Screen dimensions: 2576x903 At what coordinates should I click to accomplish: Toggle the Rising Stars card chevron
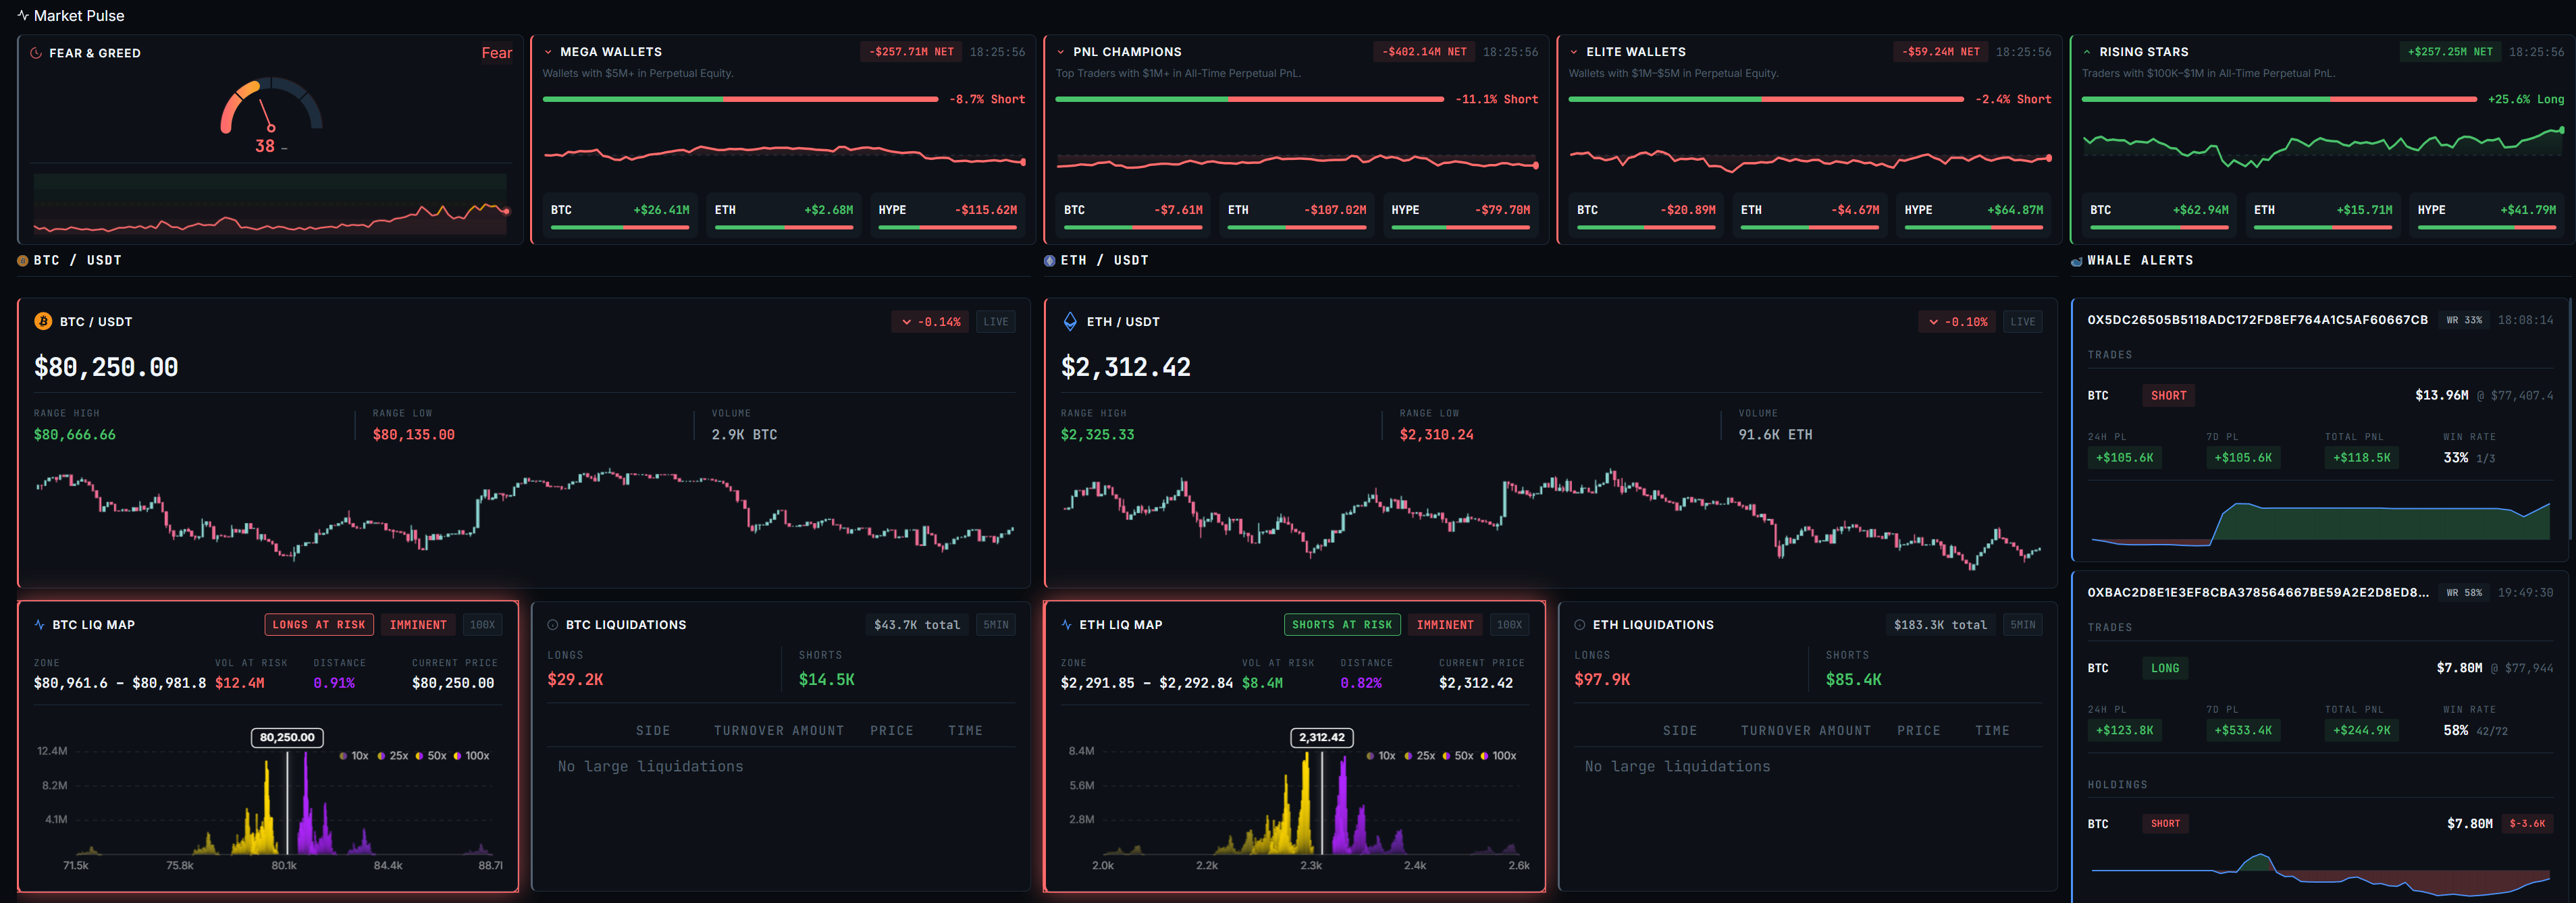pos(2087,52)
